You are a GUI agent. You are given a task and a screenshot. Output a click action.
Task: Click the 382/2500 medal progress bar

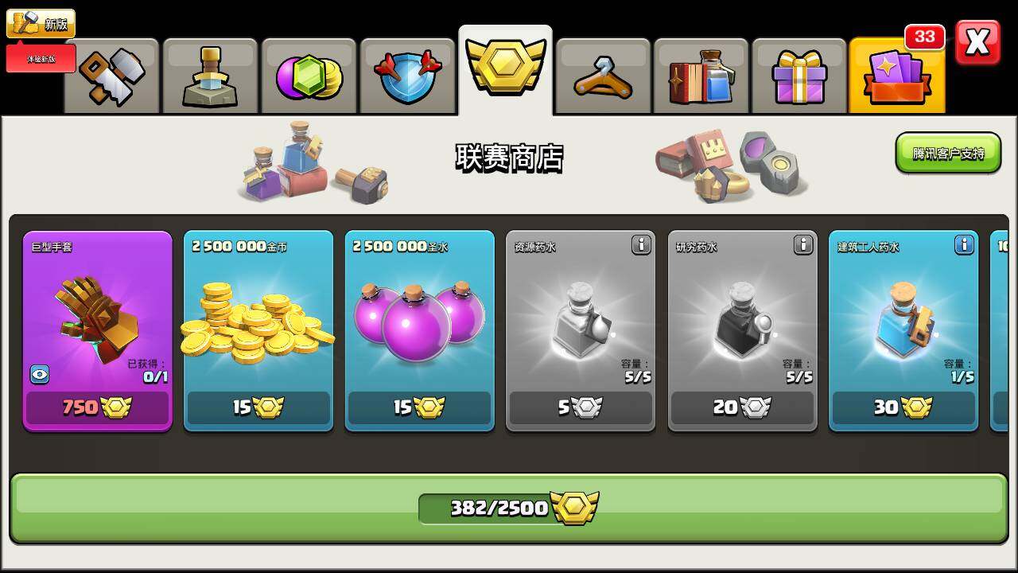[x=509, y=508]
